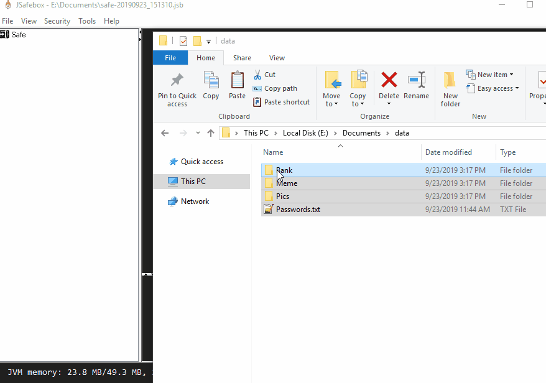Screen dimensions: 546x383
Task: Click the red Delete icon
Action: (389, 81)
